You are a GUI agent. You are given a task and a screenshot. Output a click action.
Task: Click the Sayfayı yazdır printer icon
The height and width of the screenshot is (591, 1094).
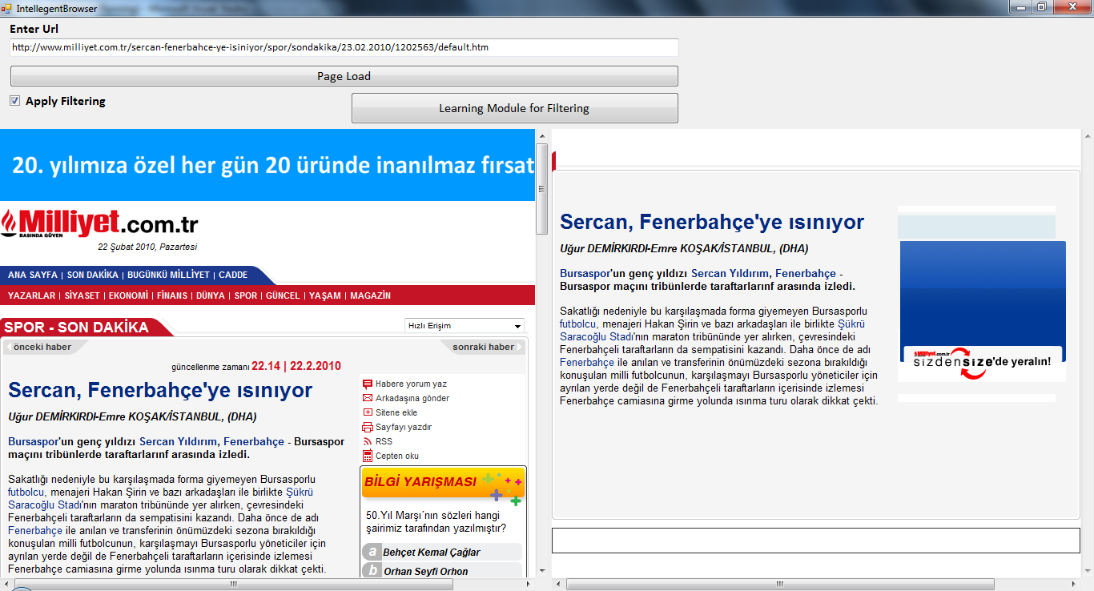tap(368, 427)
